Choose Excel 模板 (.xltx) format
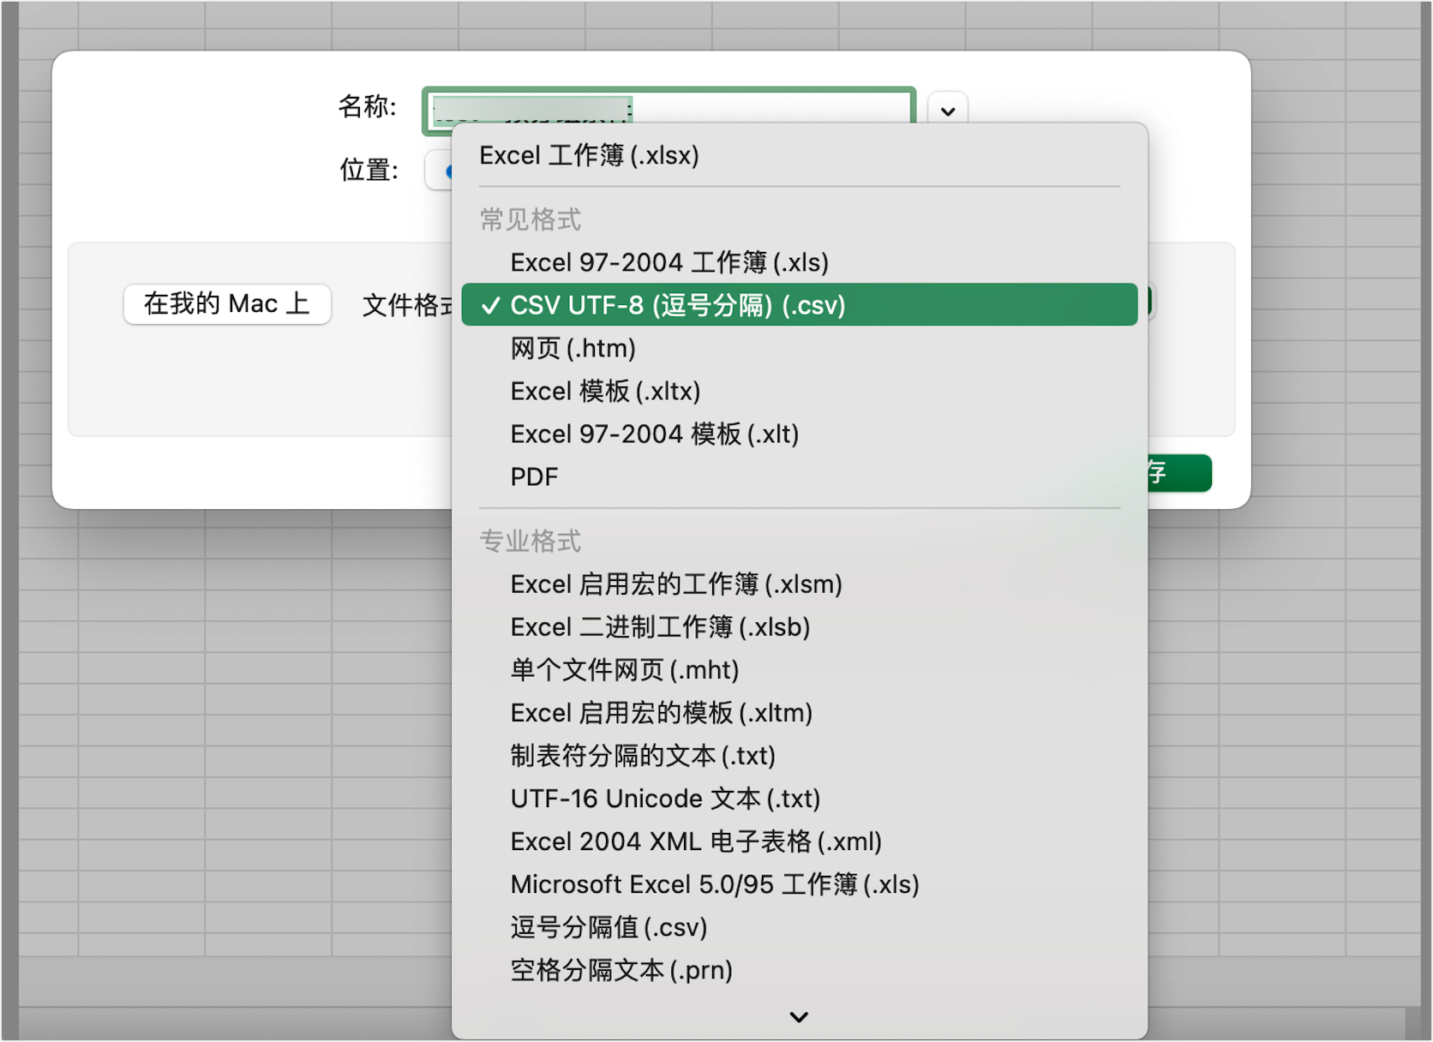The height and width of the screenshot is (1042, 1433). (x=605, y=391)
